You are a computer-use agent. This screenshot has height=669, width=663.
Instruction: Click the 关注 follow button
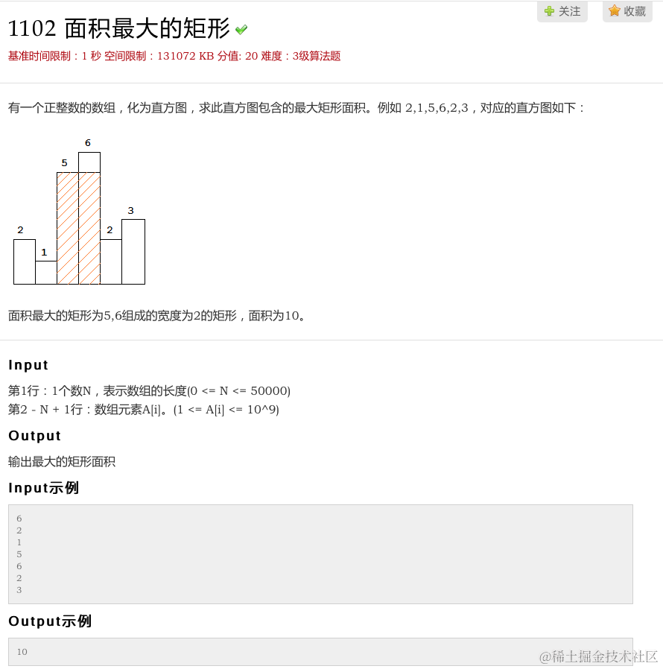coord(562,11)
